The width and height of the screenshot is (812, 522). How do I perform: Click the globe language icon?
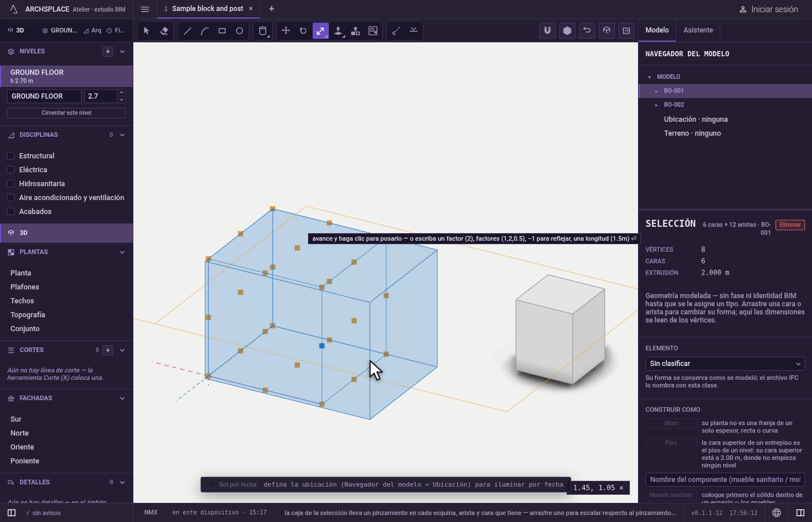point(777,513)
